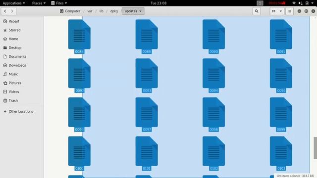The image size is (317, 178).
Task: Click the workspace indicator in top bar
Action: click(x=260, y=3)
